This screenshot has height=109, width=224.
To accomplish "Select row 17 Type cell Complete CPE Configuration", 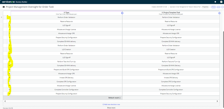I will tap(66, 82).
